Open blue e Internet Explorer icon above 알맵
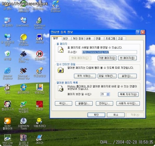This screenshot has height=146, width=155. point(8,73)
